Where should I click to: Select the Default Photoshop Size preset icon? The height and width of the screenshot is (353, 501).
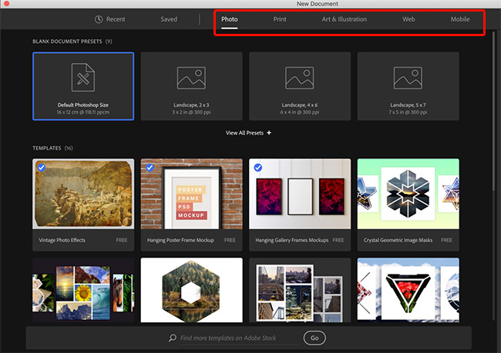click(x=83, y=78)
